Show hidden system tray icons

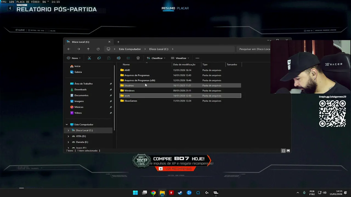click(x=298, y=193)
